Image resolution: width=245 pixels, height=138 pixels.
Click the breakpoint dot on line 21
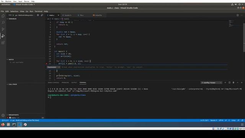pos(47,64)
